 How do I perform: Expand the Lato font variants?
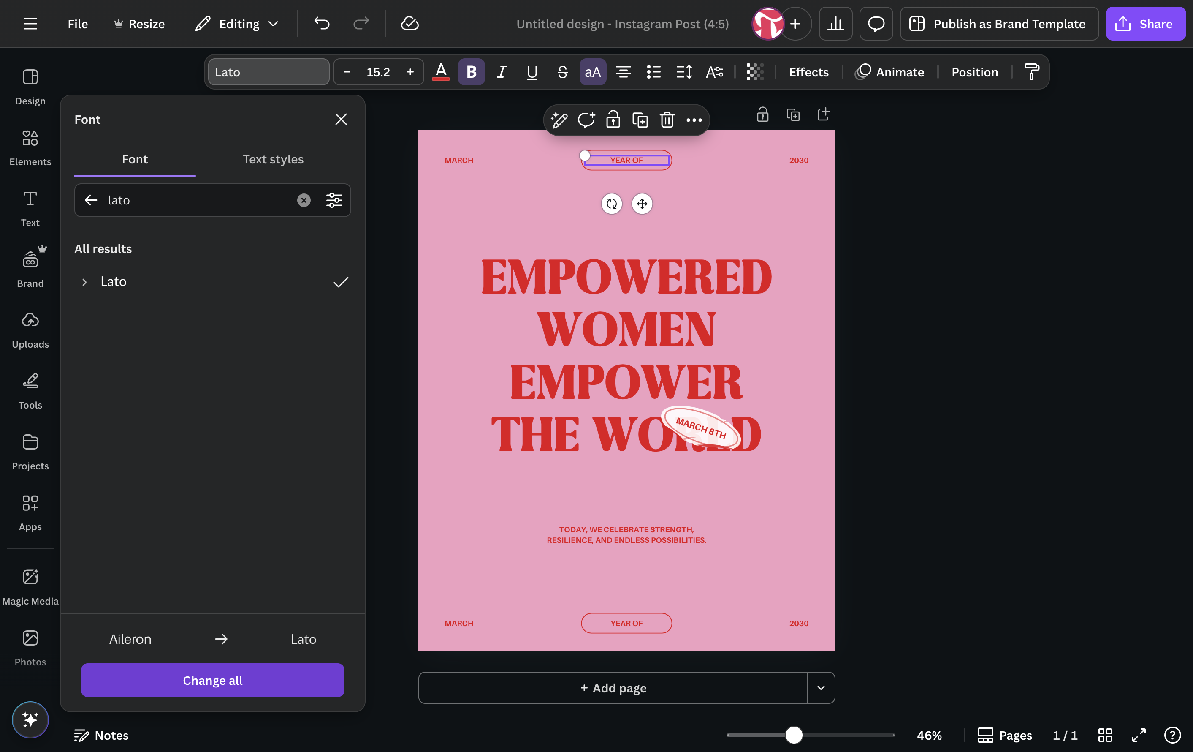pyautogui.click(x=84, y=282)
